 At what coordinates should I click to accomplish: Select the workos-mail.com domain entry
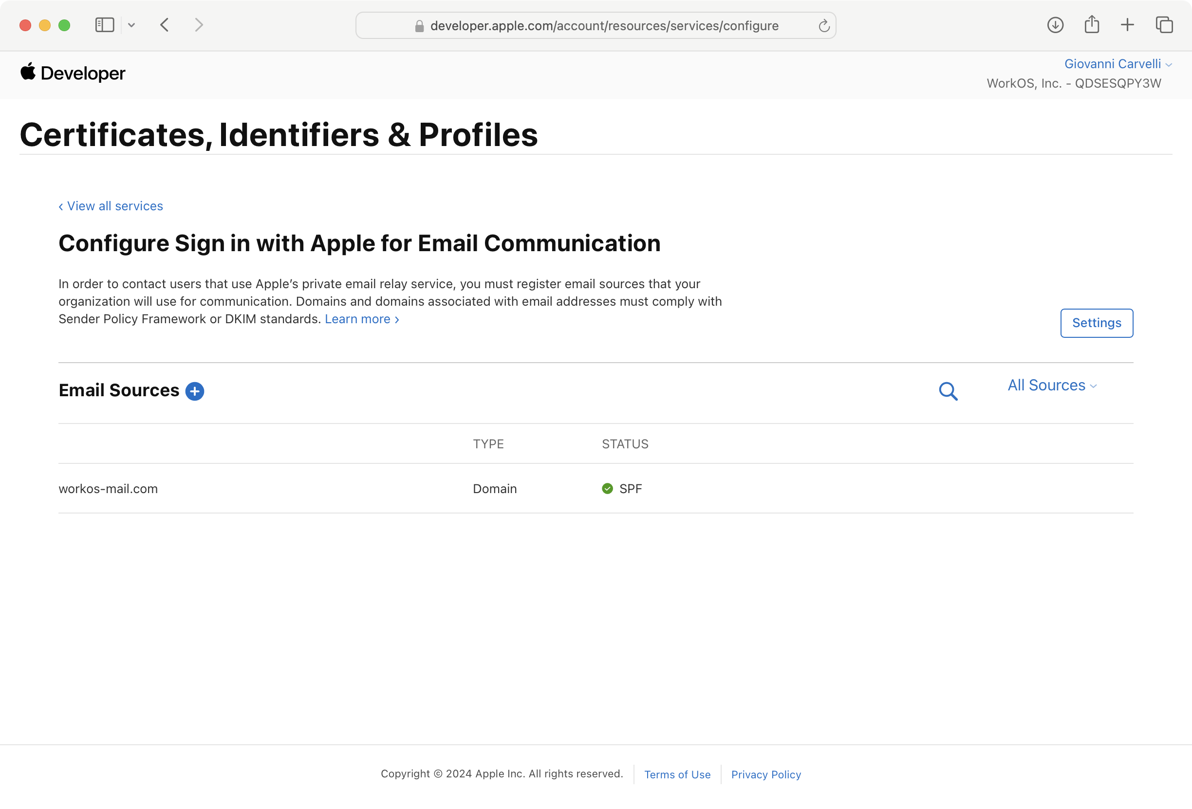pyautogui.click(x=108, y=489)
